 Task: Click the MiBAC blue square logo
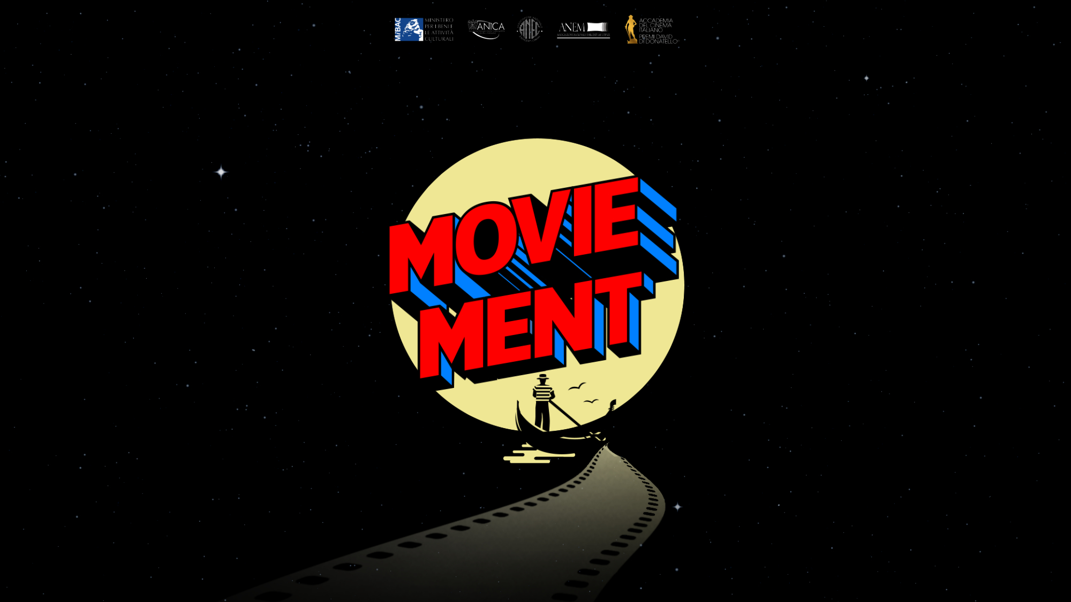coord(409,29)
